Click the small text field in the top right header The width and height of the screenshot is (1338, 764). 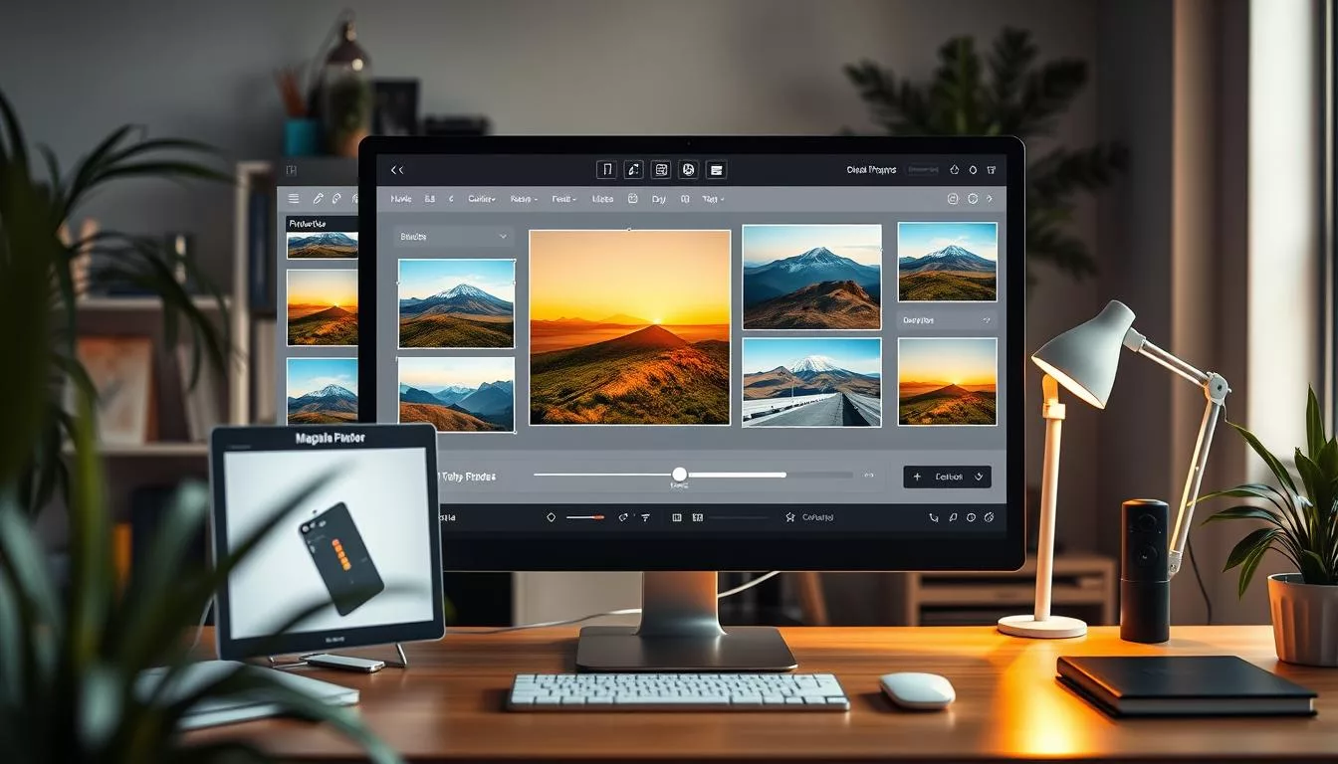(x=924, y=170)
